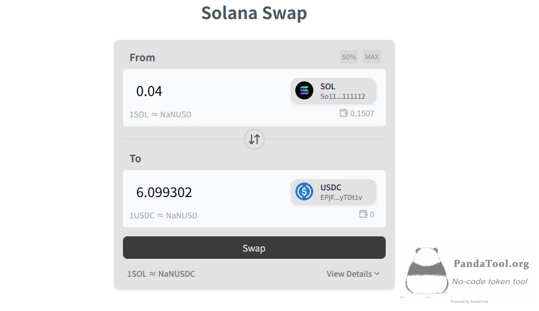The image size is (539, 311).
Task: Use the MAX amount button
Action: point(372,57)
